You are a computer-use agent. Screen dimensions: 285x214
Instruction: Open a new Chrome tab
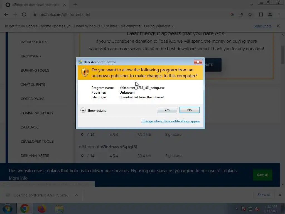75,5
